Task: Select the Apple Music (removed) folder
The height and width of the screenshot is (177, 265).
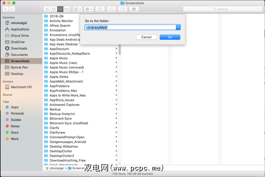Action: pos(66,68)
